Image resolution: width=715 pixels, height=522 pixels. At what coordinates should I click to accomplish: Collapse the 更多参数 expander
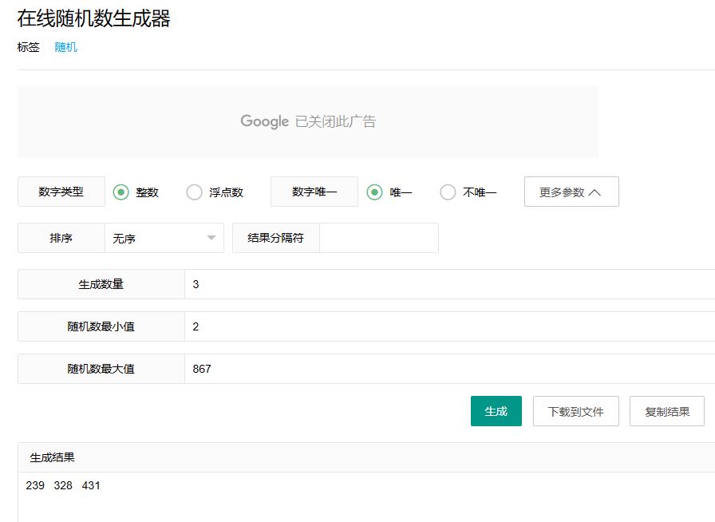point(571,192)
